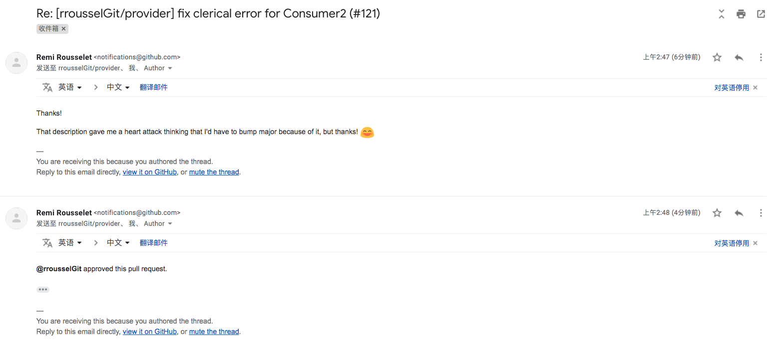Expand recipient details arrow in first message
Screen dimensions: 774x345
pos(170,68)
